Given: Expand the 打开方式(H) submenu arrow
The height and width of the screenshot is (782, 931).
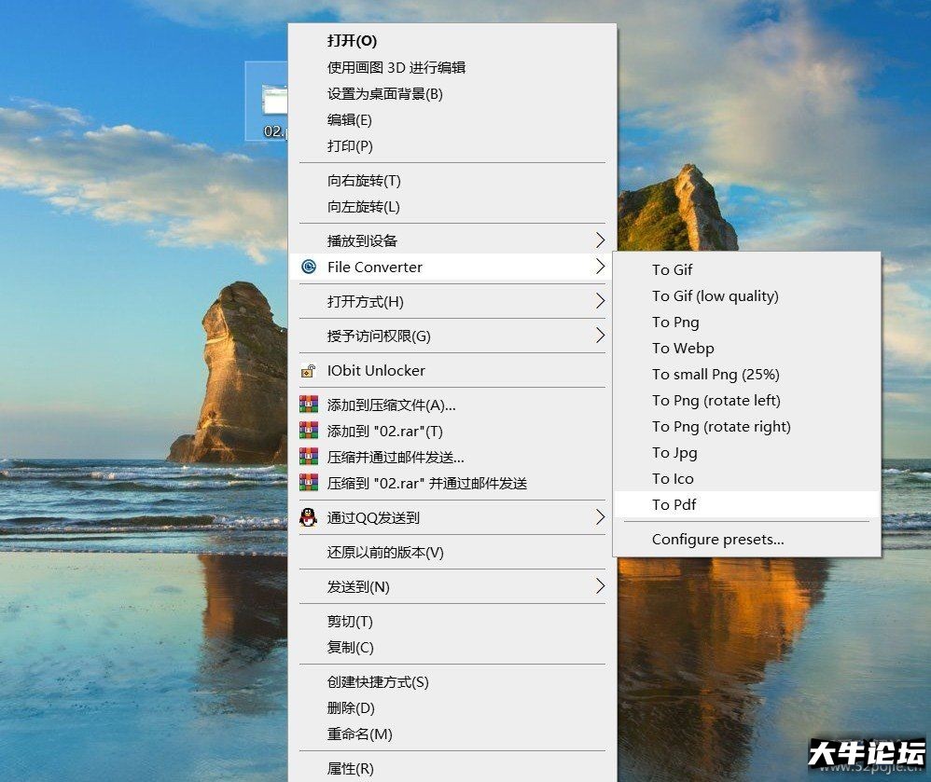Looking at the screenshot, I should (x=600, y=301).
